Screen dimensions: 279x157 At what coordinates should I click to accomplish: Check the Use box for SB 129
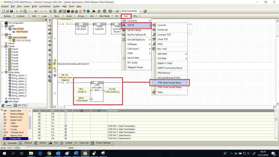click(x=66, y=117)
